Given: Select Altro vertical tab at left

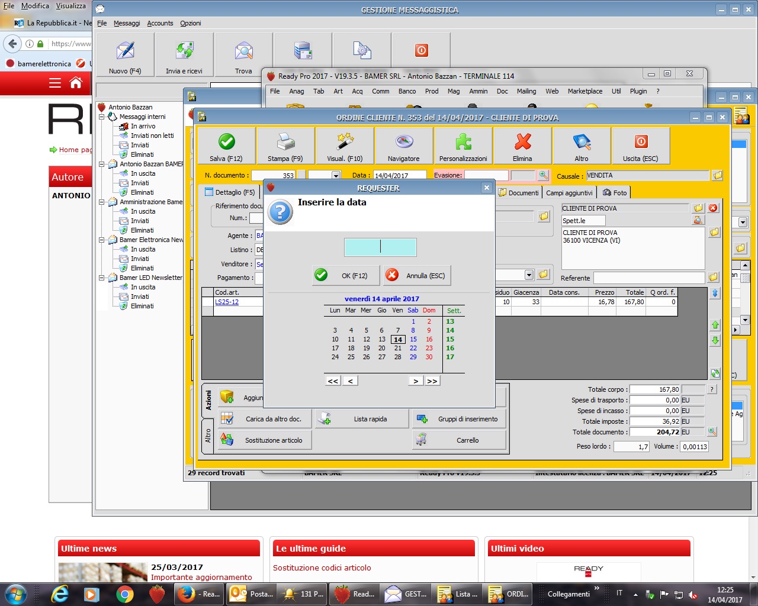Looking at the screenshot, I should [x=208, y=436].
